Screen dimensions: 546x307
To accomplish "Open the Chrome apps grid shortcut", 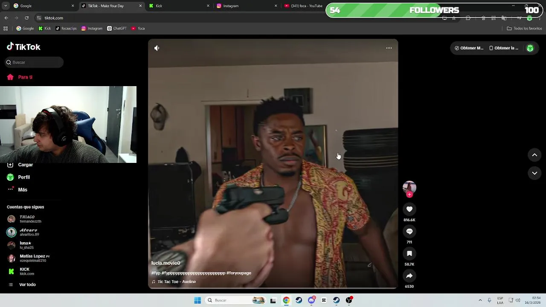I will 6,29.
